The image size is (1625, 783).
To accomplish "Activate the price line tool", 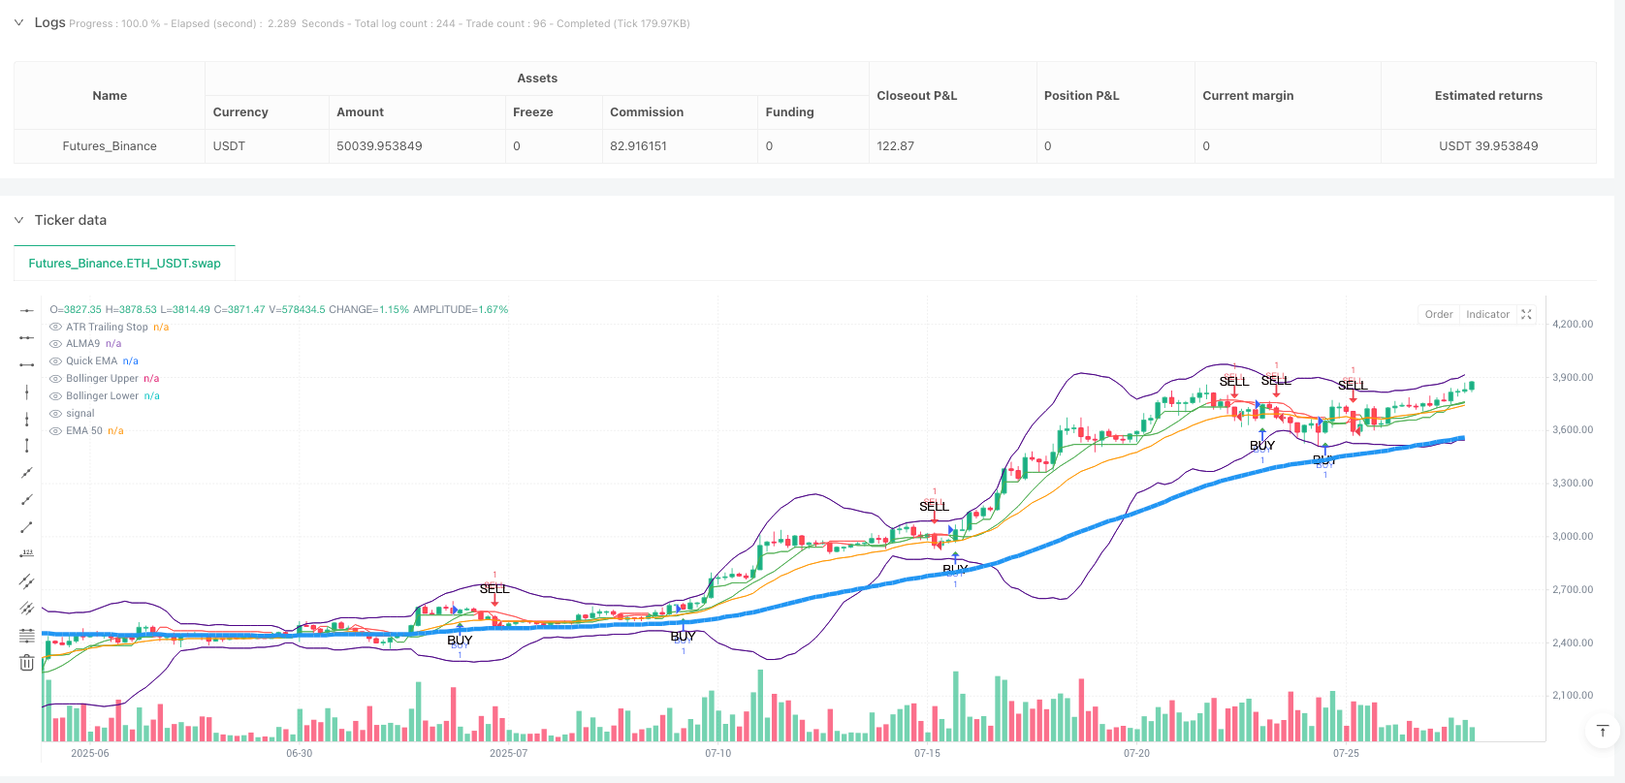I will 27,554.
